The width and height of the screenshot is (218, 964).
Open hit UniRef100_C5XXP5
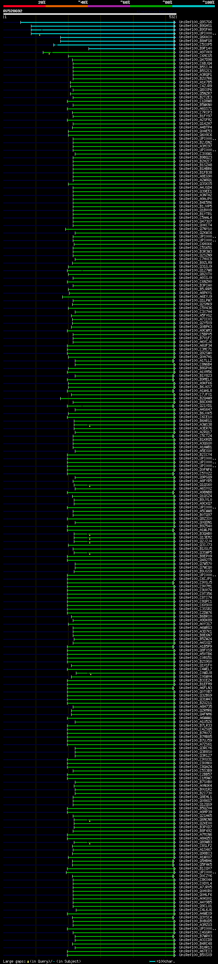[x=196, y=44]
